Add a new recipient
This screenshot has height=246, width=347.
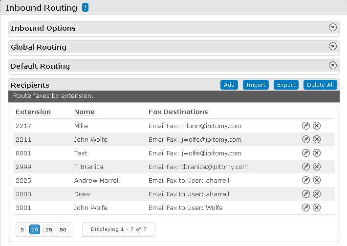[229, 85]
